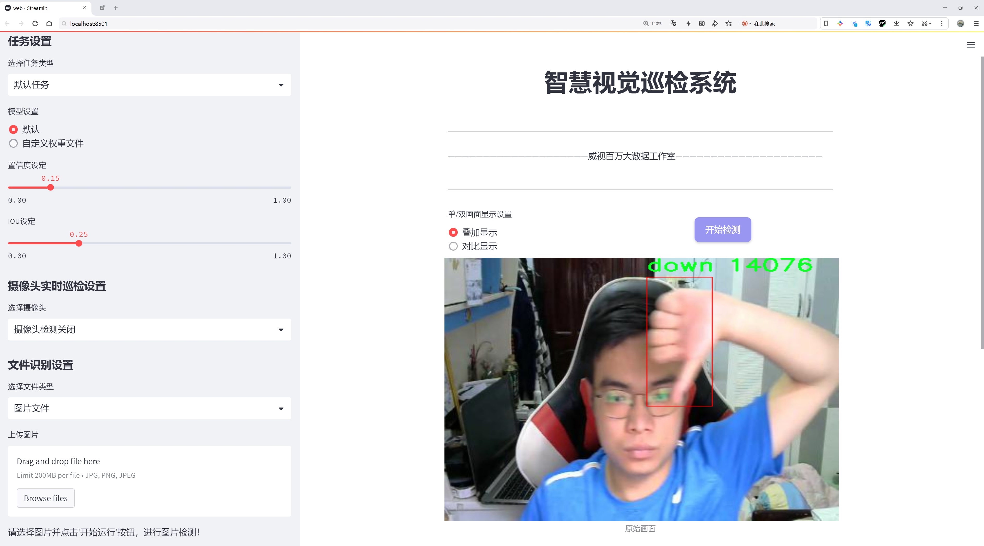The image size is (984, 546).
Task: Click the IOU设定 label
Action: point(22,221)
